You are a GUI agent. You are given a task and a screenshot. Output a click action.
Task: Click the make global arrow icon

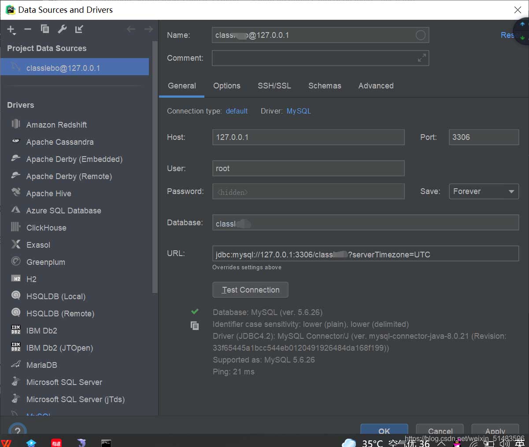coord(79,29)
